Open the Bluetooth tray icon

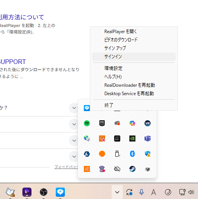pos(132,154)
